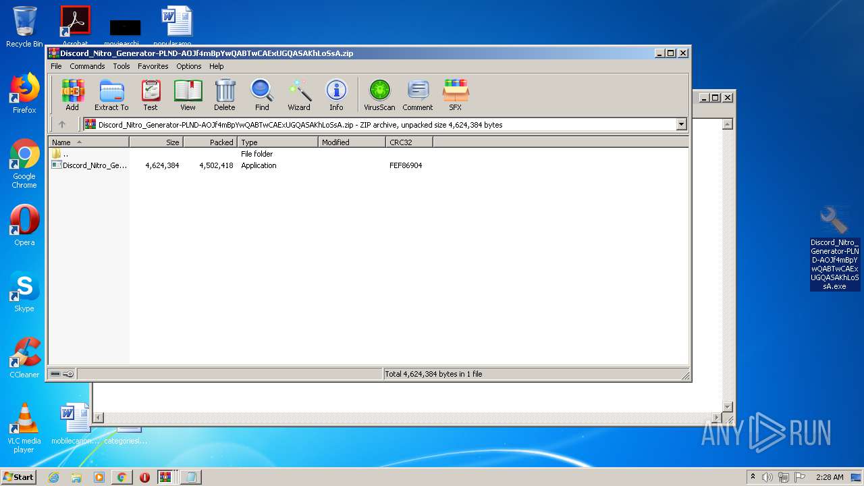Open the View file tool
Viewport: 864px width, 486px height.
(188, 95)
